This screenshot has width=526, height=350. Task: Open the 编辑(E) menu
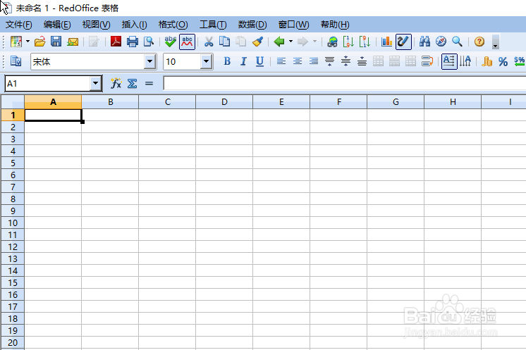[x=57, y=25]
